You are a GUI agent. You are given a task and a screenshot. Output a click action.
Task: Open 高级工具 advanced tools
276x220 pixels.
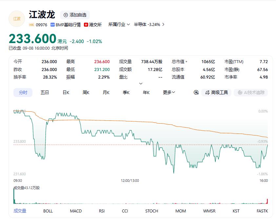pyautogui.click(x=216, y=92)
